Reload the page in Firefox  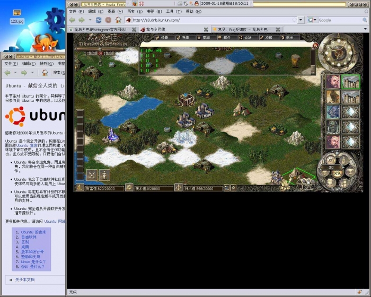click(99, 20)
